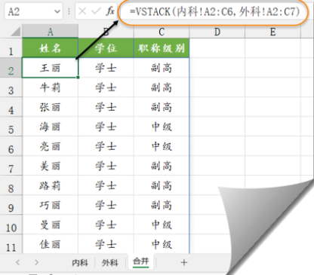Select the 合并 sheet tab

click(x=141, y=261)
